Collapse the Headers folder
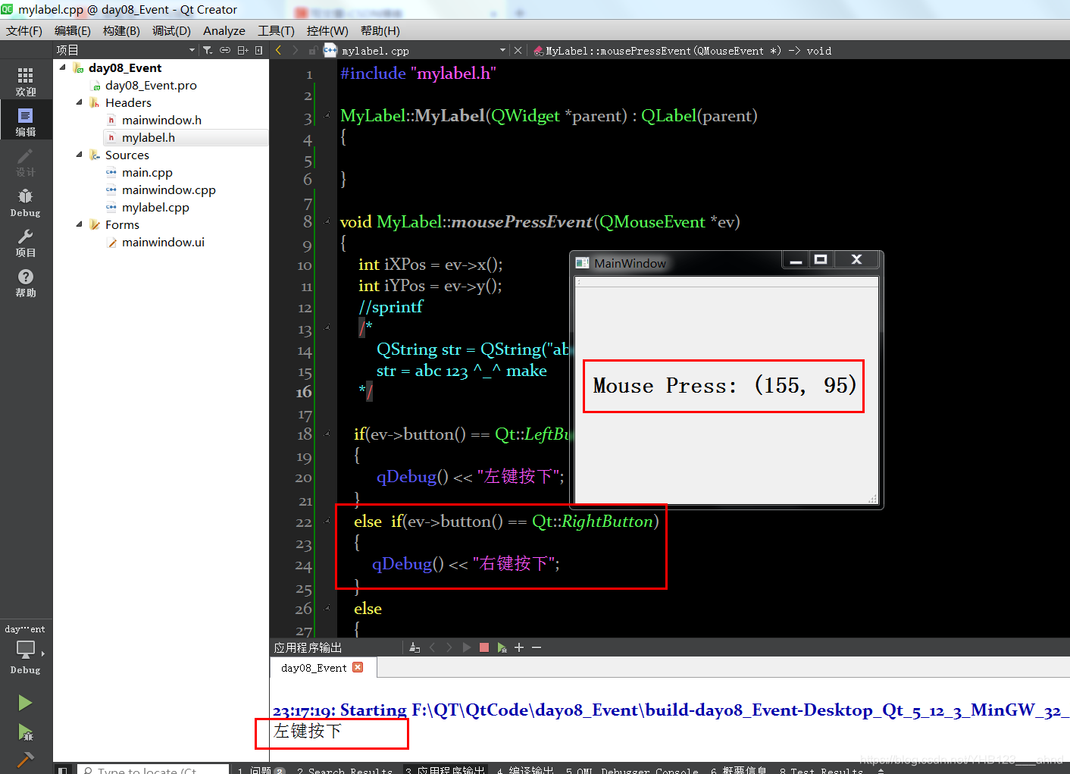 pos(80,102)
